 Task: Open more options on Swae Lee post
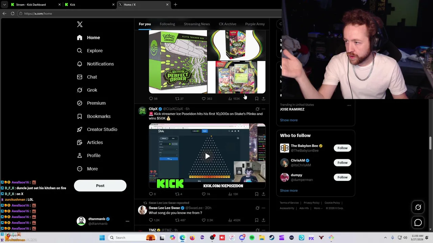264,208
